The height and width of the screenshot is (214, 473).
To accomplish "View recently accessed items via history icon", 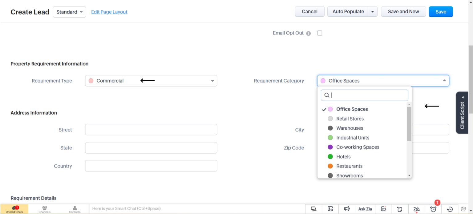I will coord(449,209).
